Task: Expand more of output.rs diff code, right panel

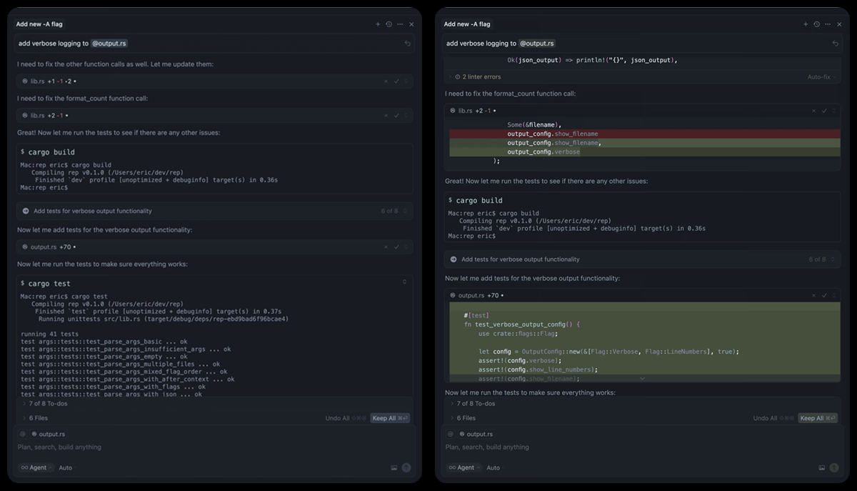Action: [642, 379]
